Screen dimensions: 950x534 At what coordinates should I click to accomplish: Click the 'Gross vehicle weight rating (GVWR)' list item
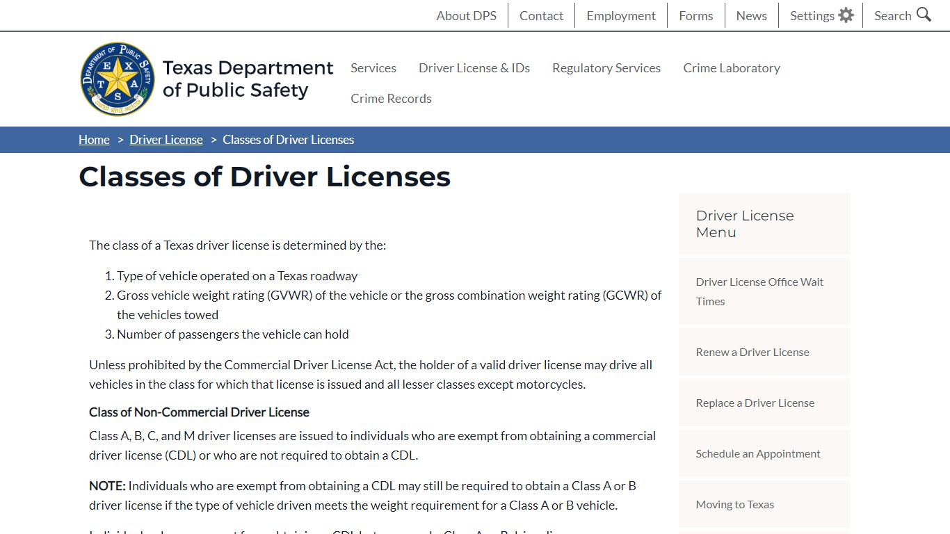click(389, 305)
